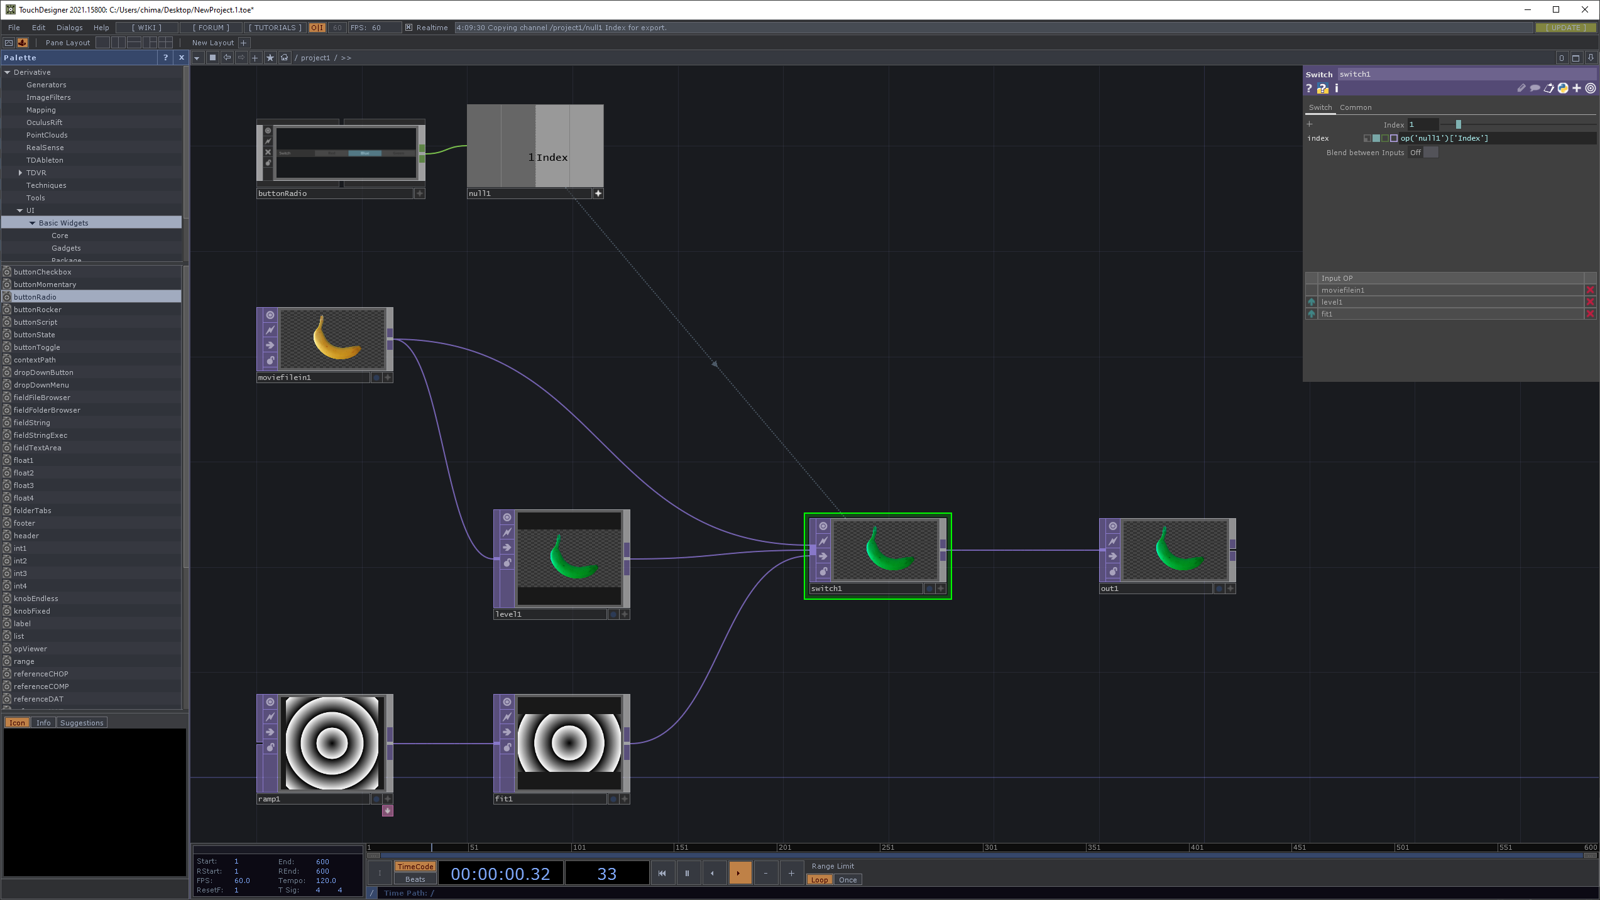1600x900 pixels.
Task: Open the comment bubble icon for switch1
Action: pyautogui.click(x=1535, y=89)
